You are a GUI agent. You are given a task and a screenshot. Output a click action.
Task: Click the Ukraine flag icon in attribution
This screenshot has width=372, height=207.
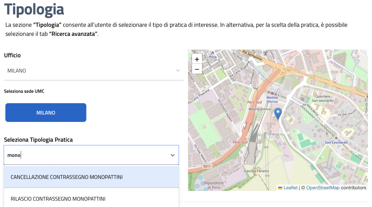280,188
